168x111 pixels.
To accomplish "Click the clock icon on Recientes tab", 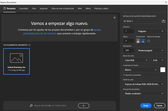I will [x=5, y=8].
